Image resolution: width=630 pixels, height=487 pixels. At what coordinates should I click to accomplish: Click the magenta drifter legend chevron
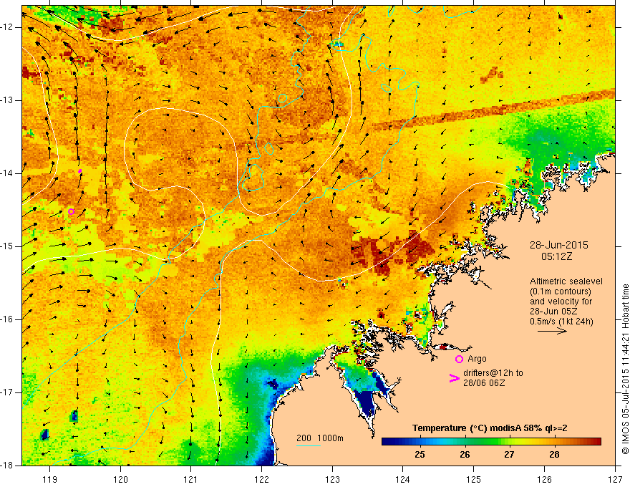click(454, 378)
